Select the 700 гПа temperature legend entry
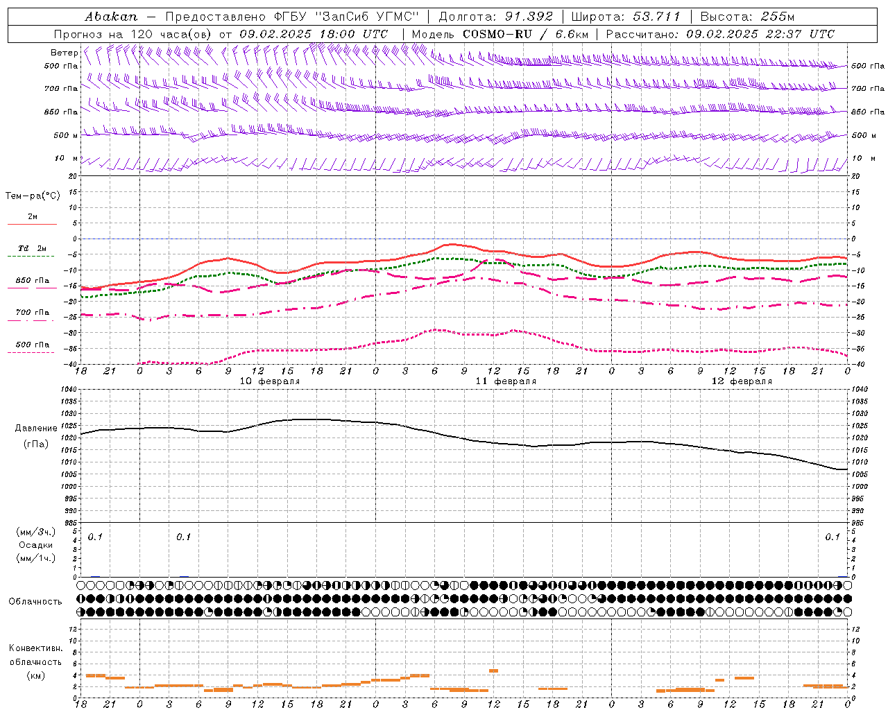 tap(33, 313)
